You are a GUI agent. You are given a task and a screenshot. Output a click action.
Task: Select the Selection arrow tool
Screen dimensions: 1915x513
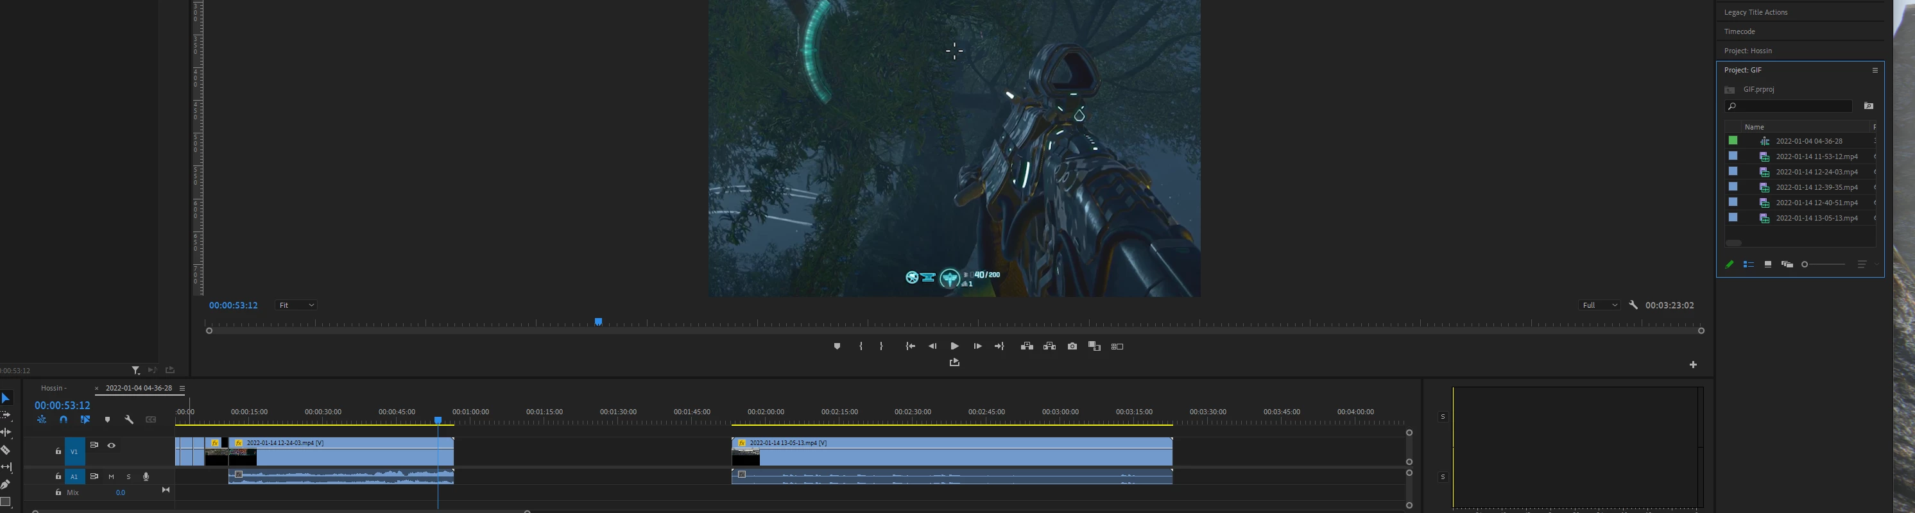click(x=6, y=399)
